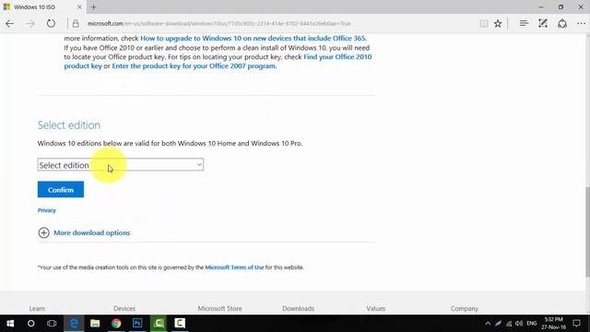Make a Web Note pen icon

tap(543, 23)
